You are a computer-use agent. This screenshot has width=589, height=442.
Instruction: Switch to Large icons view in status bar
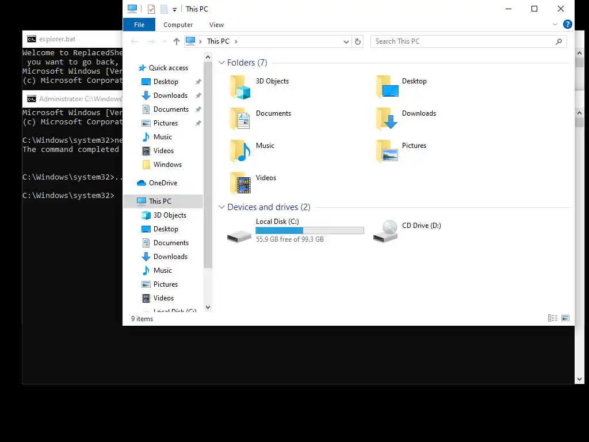click(x=565, y=318)
